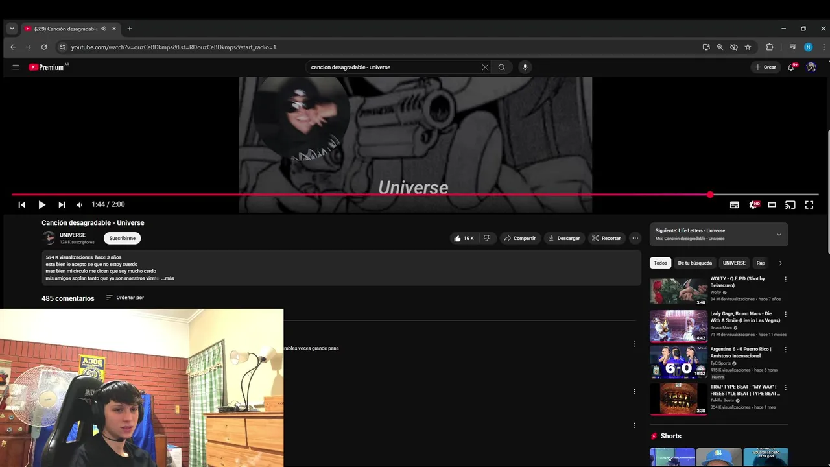Open the crossed-eye icon in address bar
The height and width of the screenshot is (467, 830).
point(734,47)
